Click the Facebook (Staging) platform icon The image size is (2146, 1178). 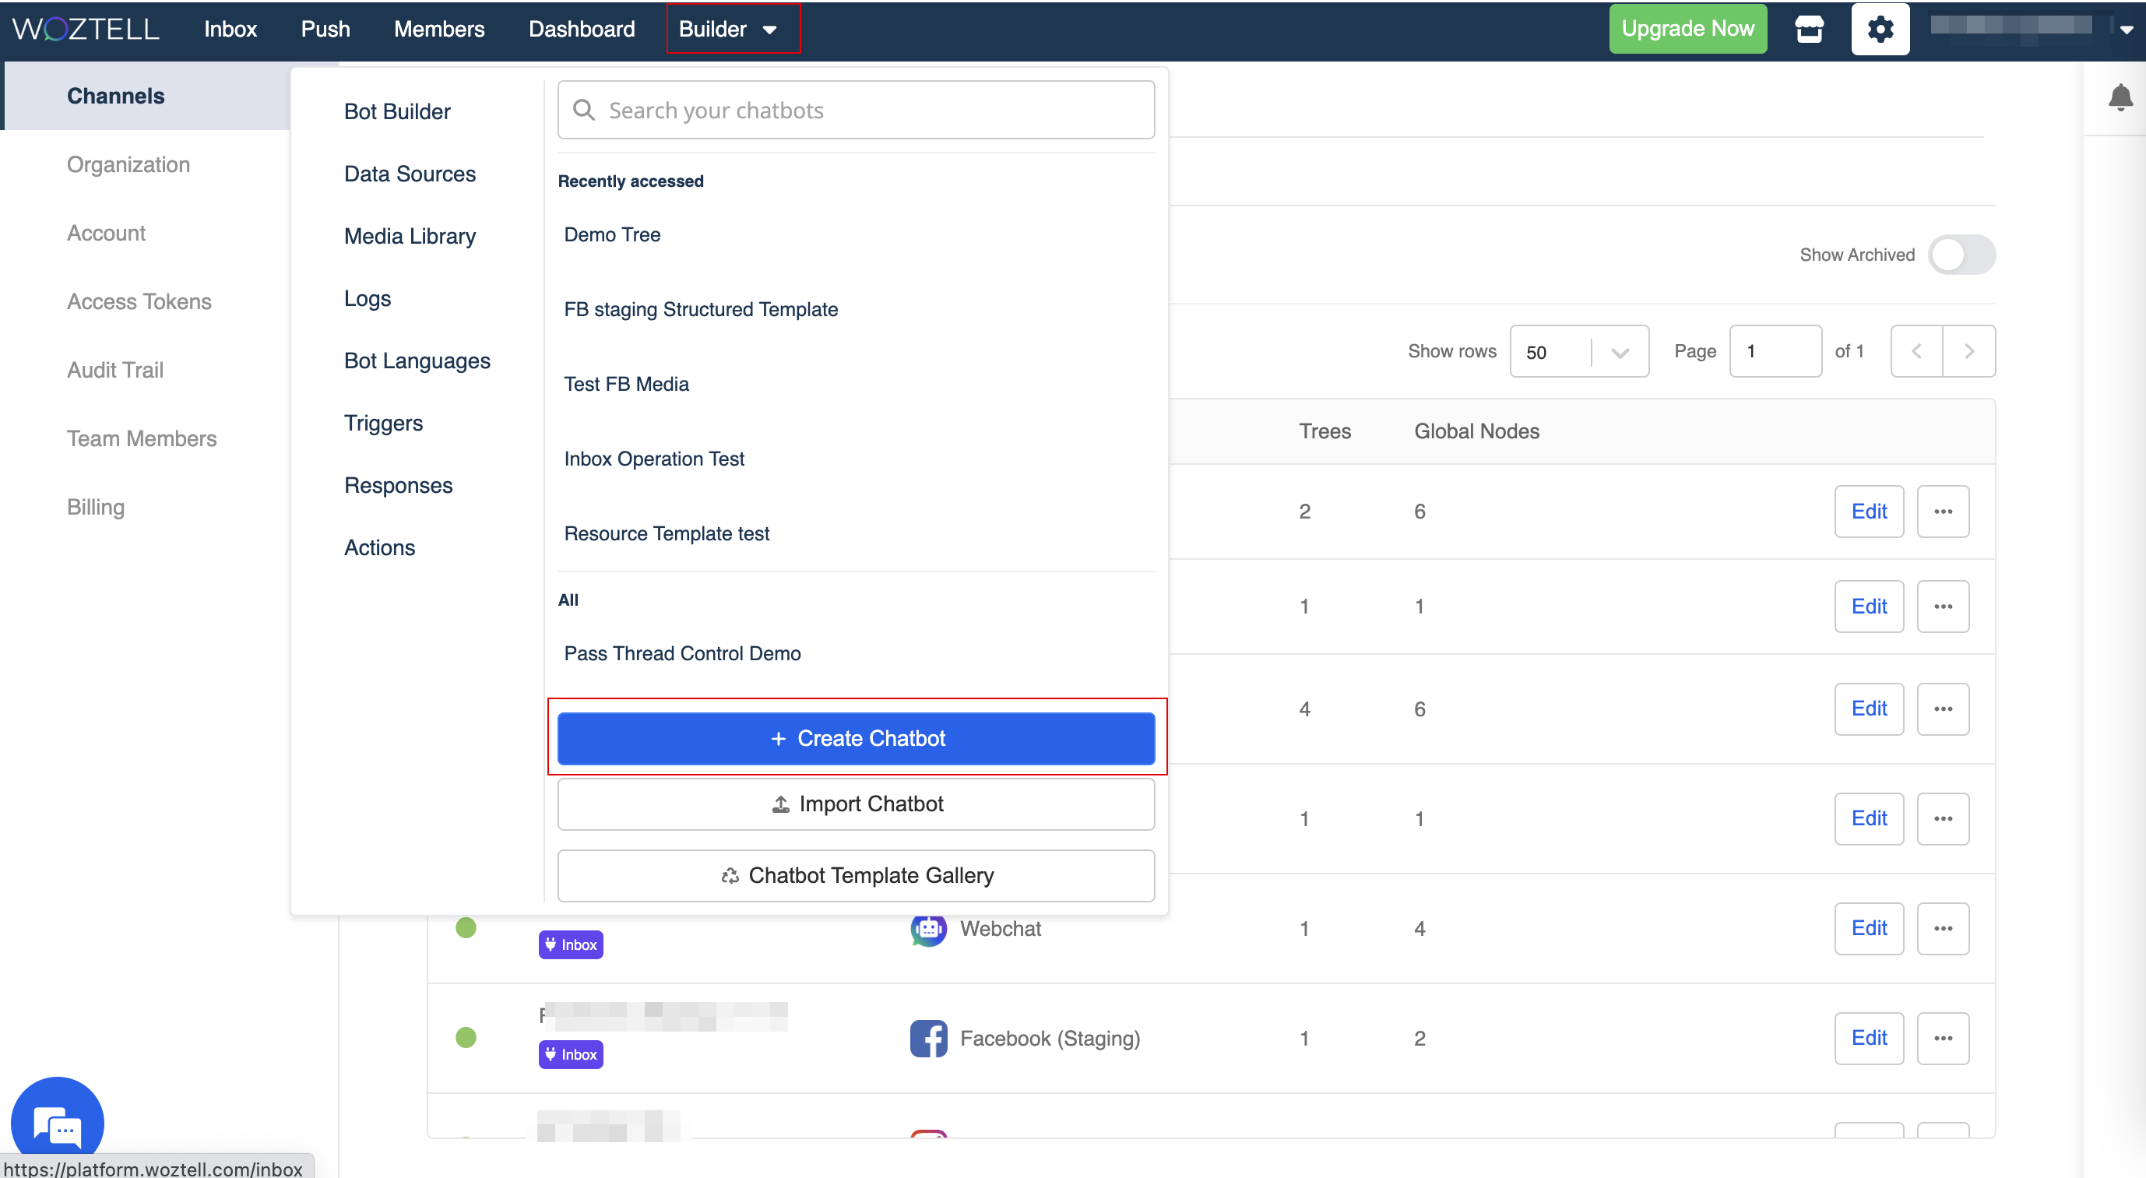(928, 1038)
